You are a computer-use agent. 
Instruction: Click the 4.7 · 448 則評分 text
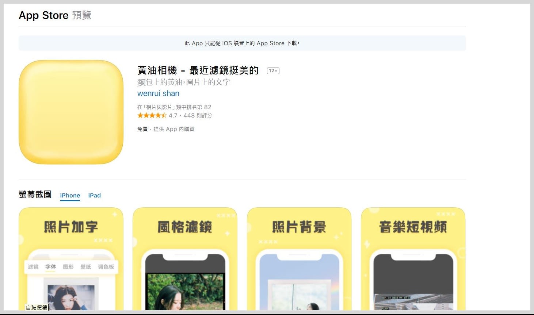click(190, 115)
